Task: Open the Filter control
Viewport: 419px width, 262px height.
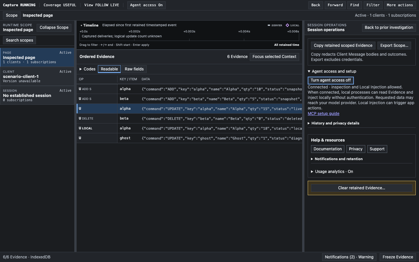Action: (x=373, y=5)
